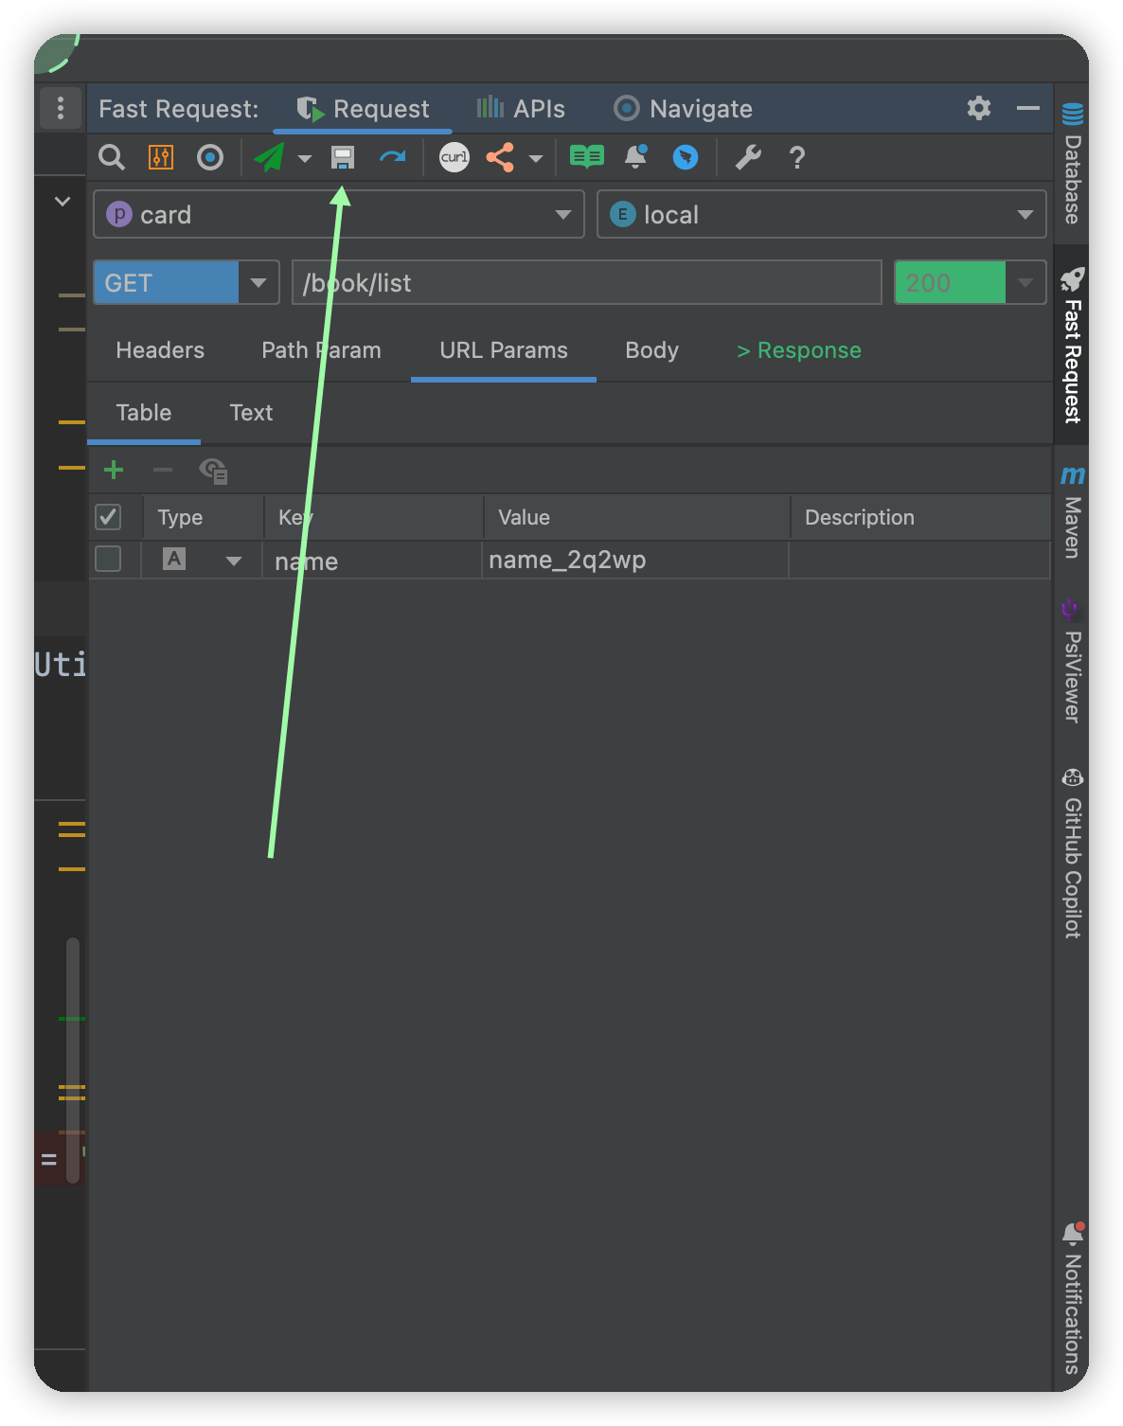Image resolution: width=1123 pixels, height=1426 pixels.
Task: Open the card project dropdown
Action: pos(339,215)
